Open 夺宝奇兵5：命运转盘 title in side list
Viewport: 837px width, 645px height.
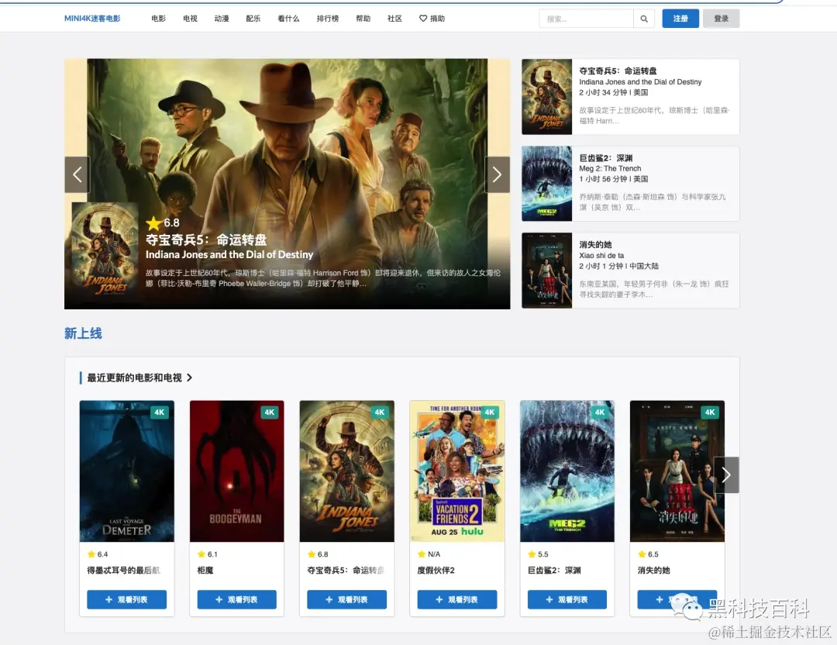618,71
